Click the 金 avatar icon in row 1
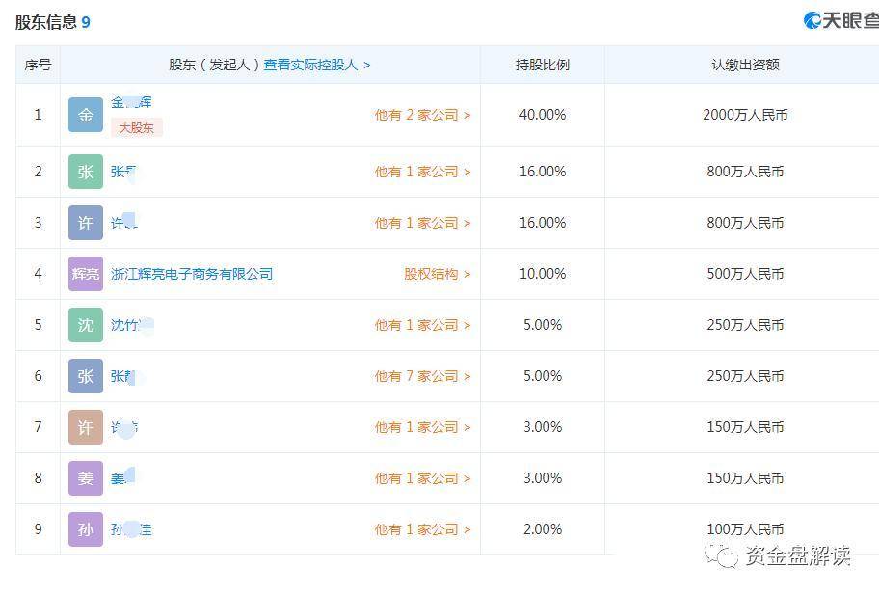 (86, 115)
